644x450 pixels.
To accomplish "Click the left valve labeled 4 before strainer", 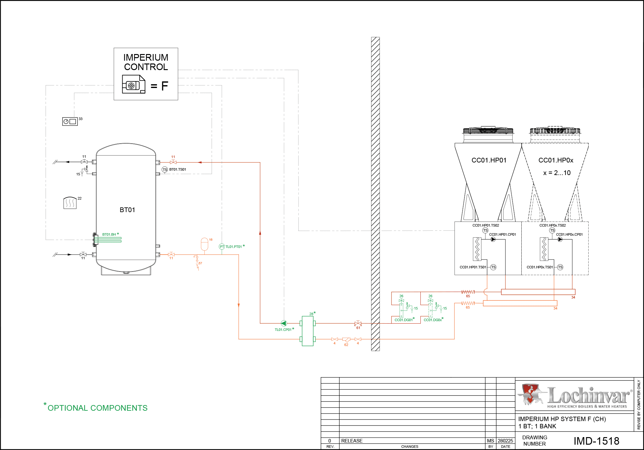I will pos(335,339).
